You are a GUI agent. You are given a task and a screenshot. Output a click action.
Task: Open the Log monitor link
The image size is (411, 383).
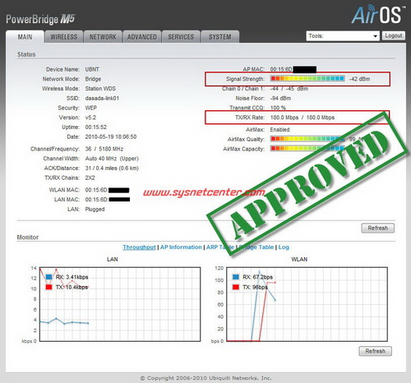point(284,247)
